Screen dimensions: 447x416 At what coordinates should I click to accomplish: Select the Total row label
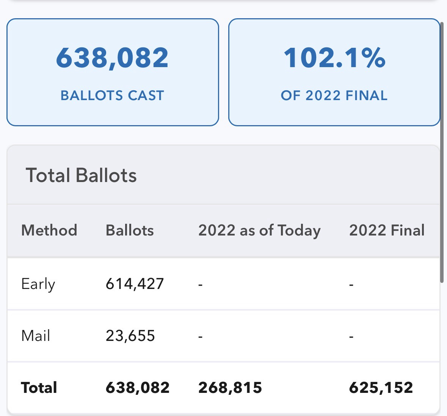39,388
